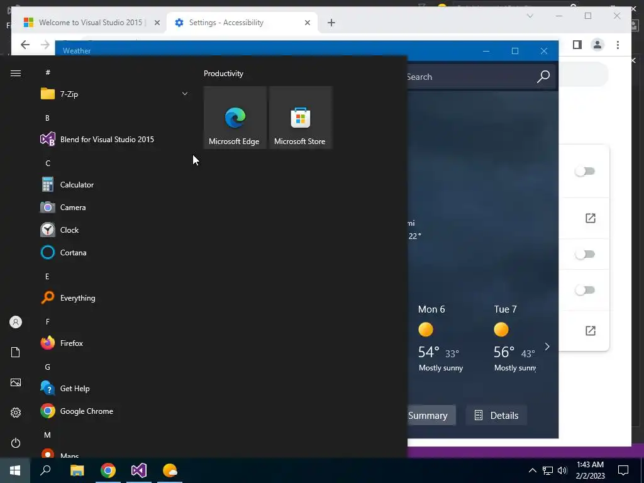Open Chrome three-dot menu

(618, 45)
